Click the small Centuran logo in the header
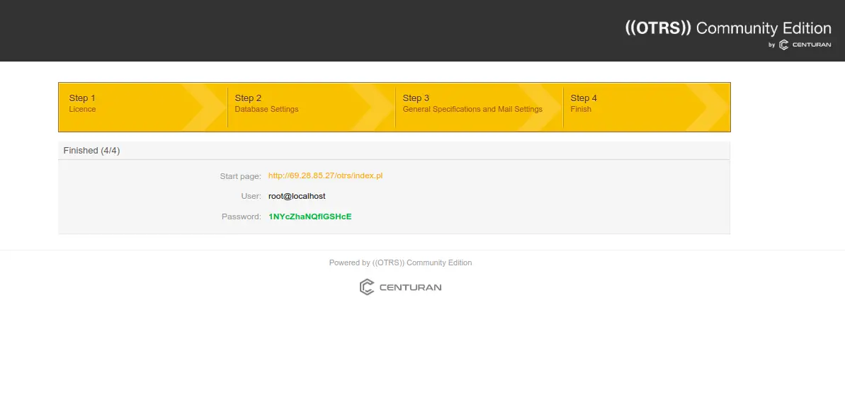This screenshot has height=416, width=845. pos(805,45)
